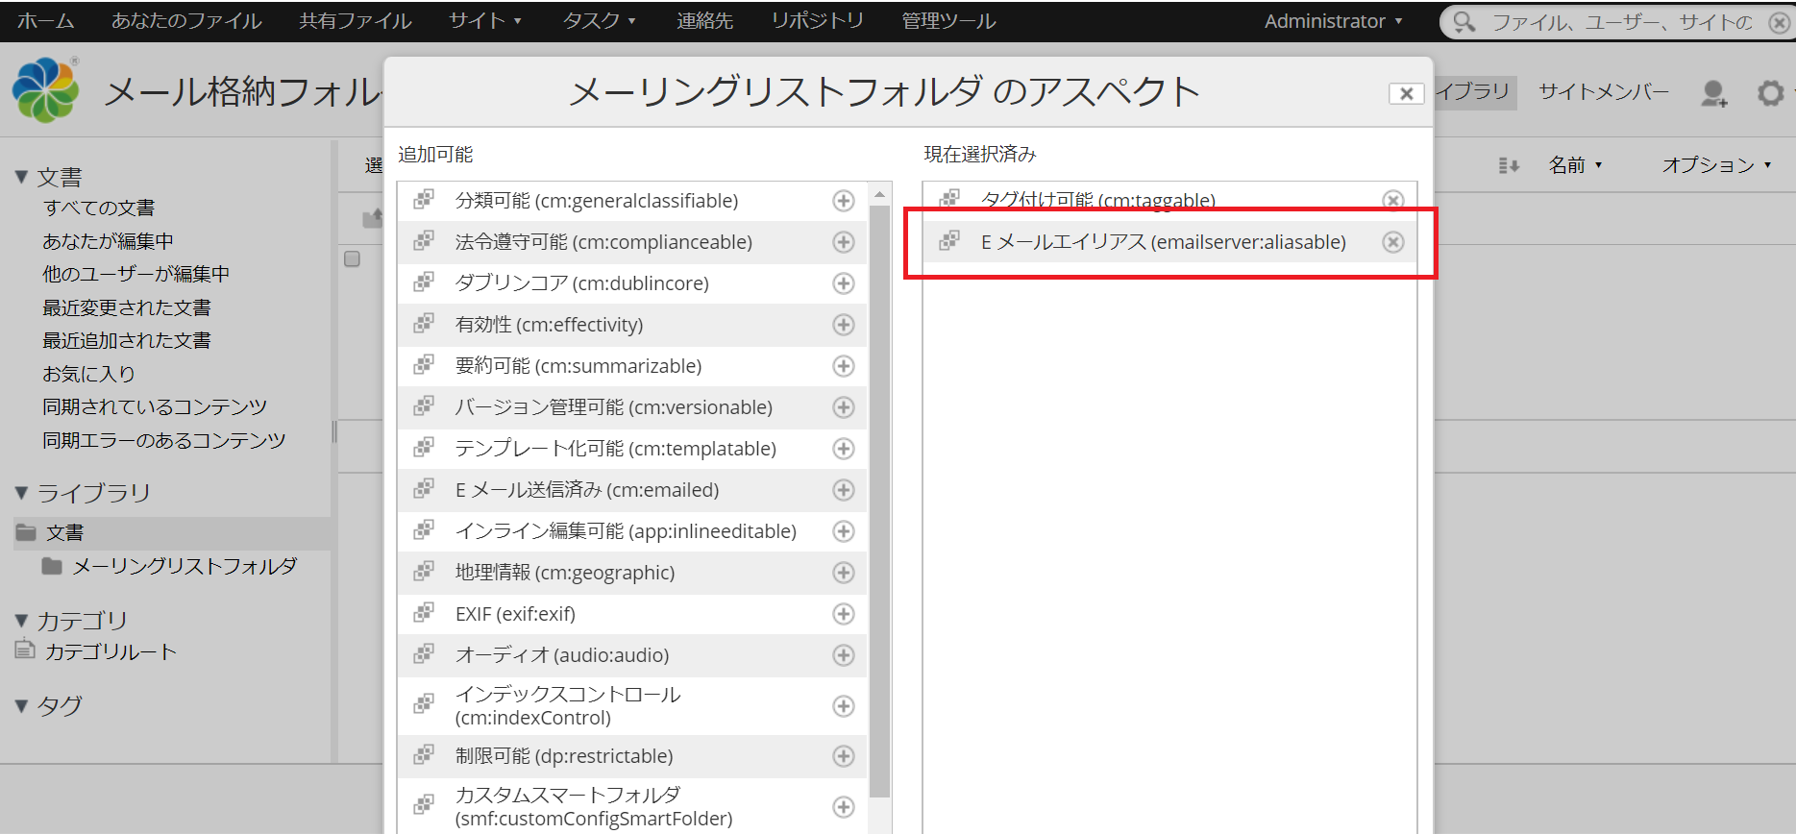Open 管理ツール menu item
Image resolution: width=1796 pixels, height=834 pixels.
(948, 20)
